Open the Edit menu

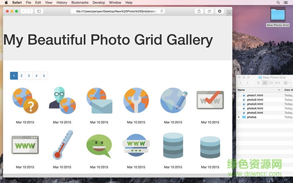[x=38, y=2]
